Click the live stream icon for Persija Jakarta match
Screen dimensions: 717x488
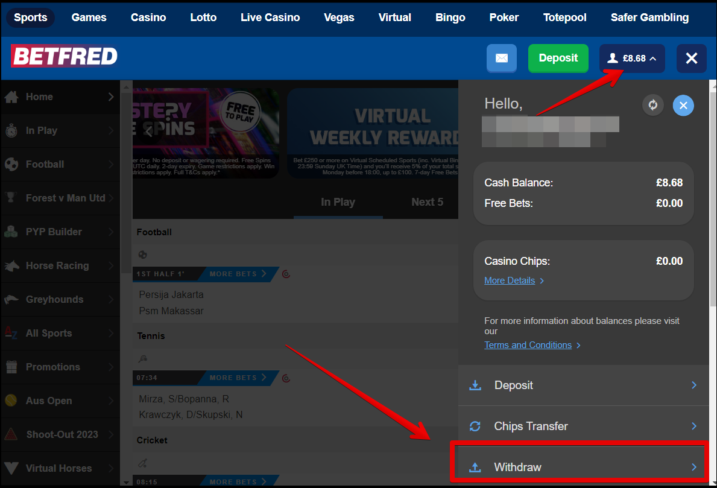pyautogui.click(x=286, y=274)
